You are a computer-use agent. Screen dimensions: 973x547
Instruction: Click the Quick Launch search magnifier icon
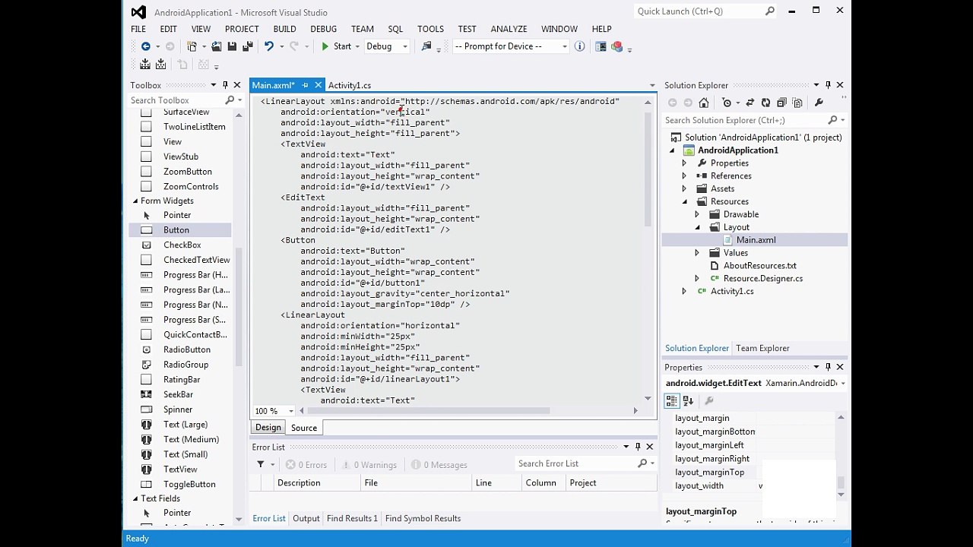click(x=770, y=11)
